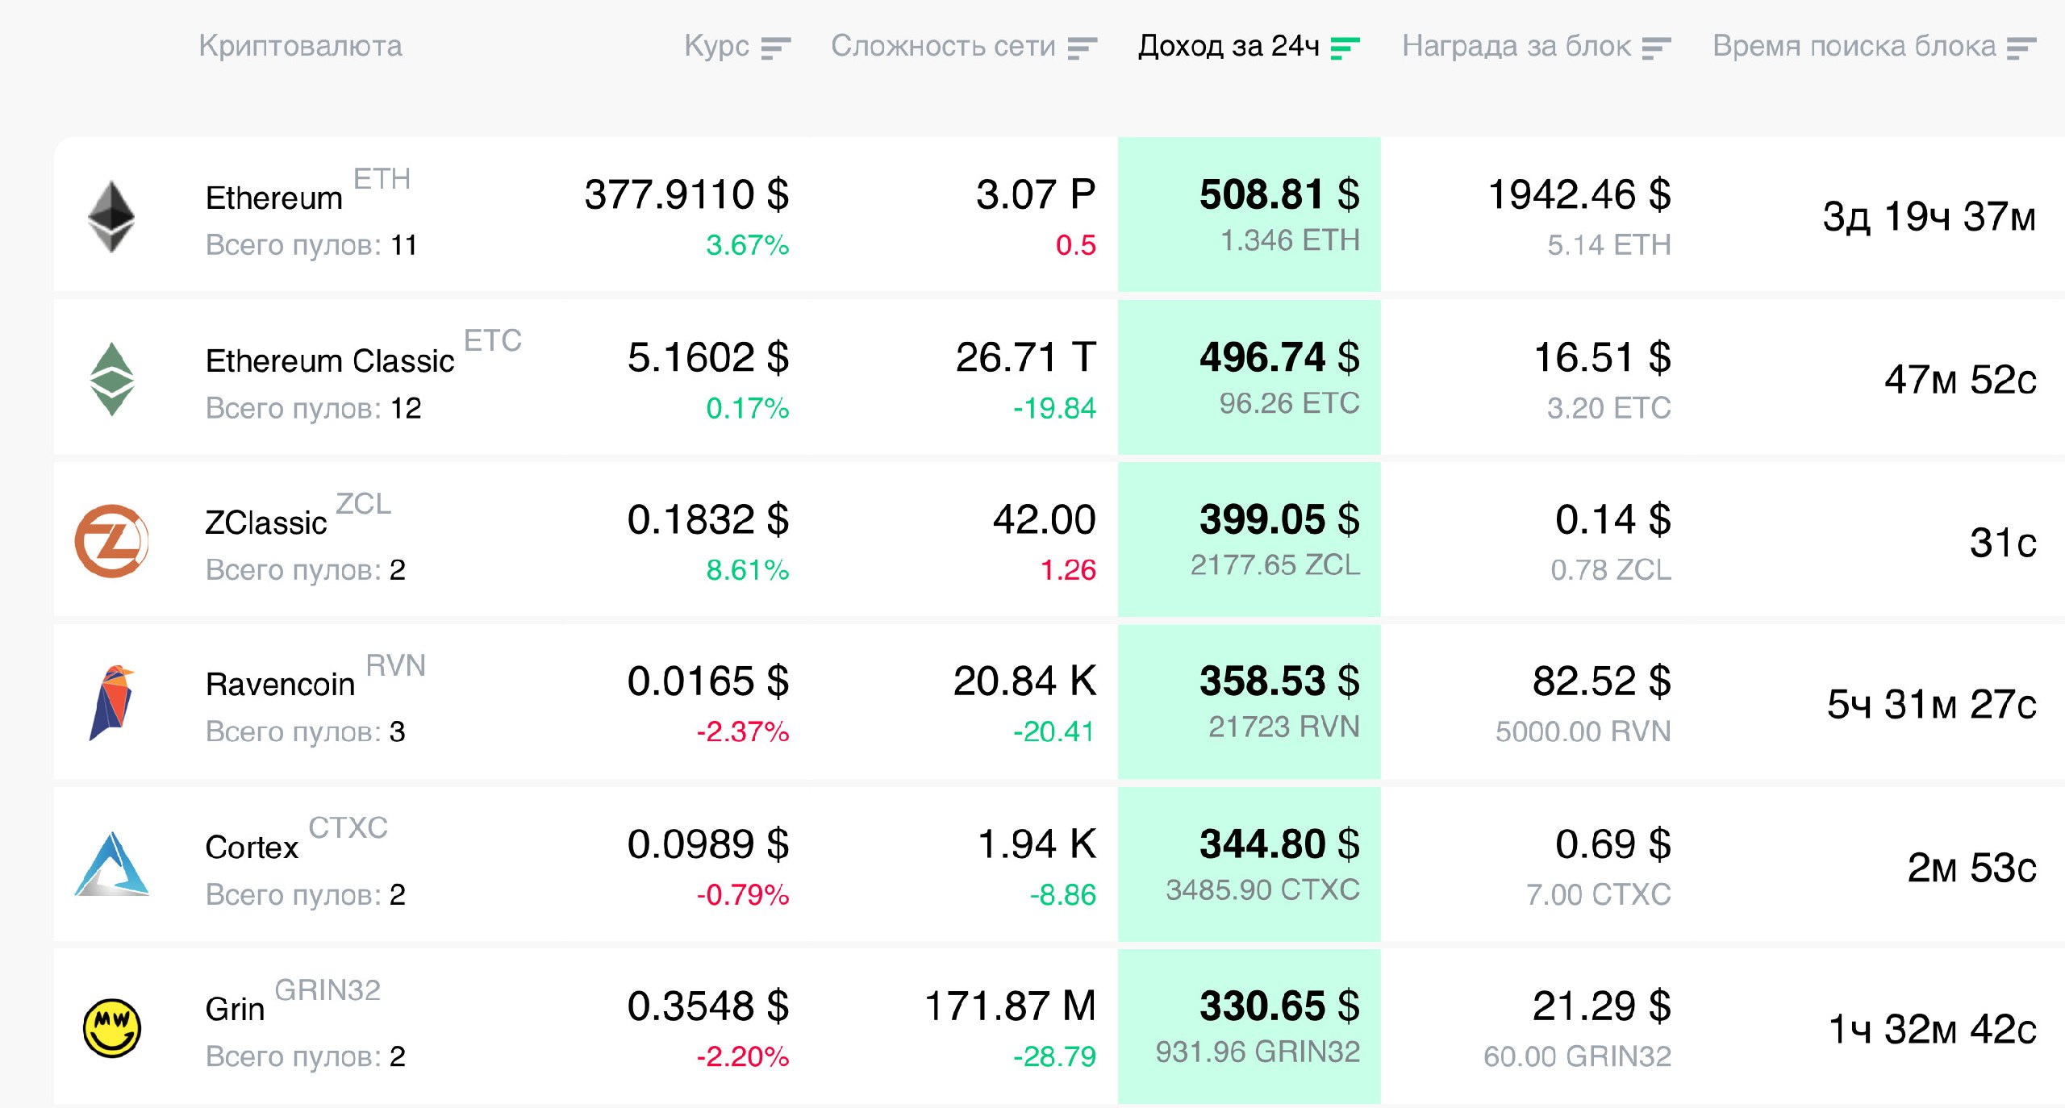This screenshot has height=1108, width=2065.
Task: Click block time 47м 52с
Action: (1960, 380)
